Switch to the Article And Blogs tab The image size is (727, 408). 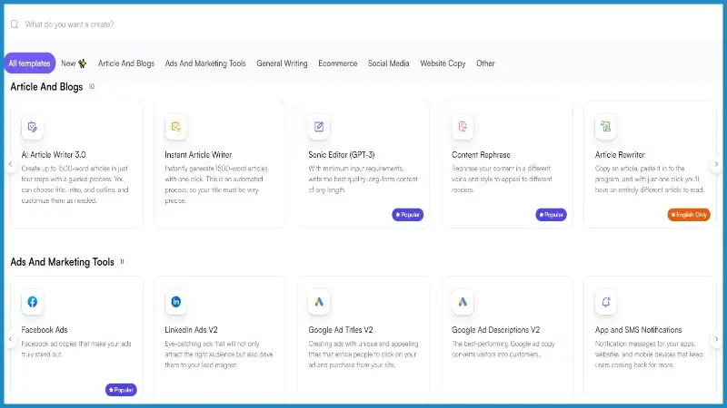[x=126, y=63]
